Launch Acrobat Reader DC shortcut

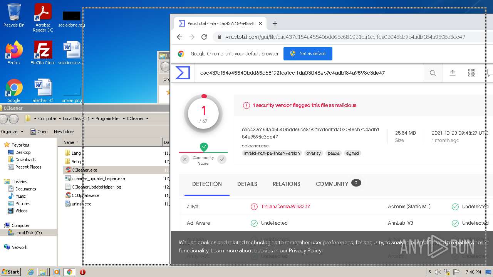[x=43, y=18]
